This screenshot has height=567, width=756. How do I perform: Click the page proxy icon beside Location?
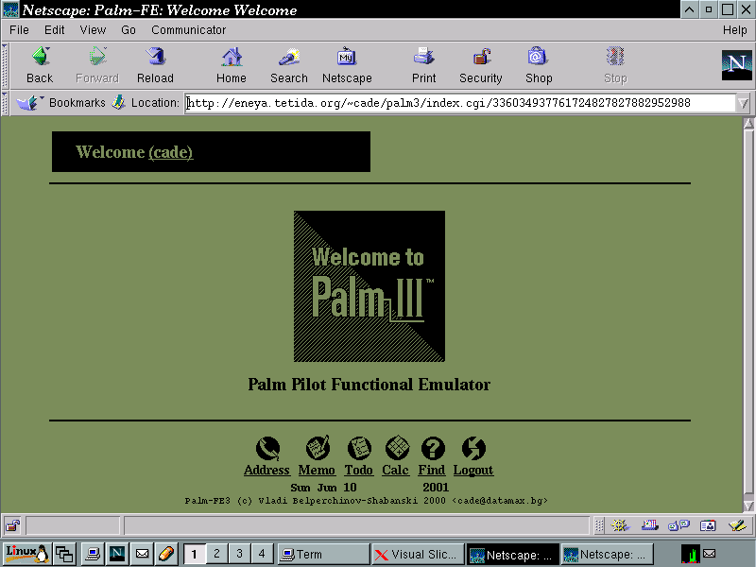[x=118, y=103]
